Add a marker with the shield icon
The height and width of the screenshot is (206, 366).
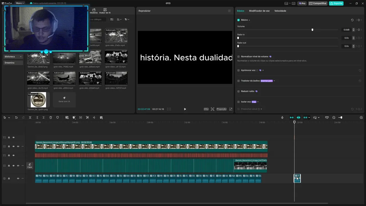(x=57, y=118)
